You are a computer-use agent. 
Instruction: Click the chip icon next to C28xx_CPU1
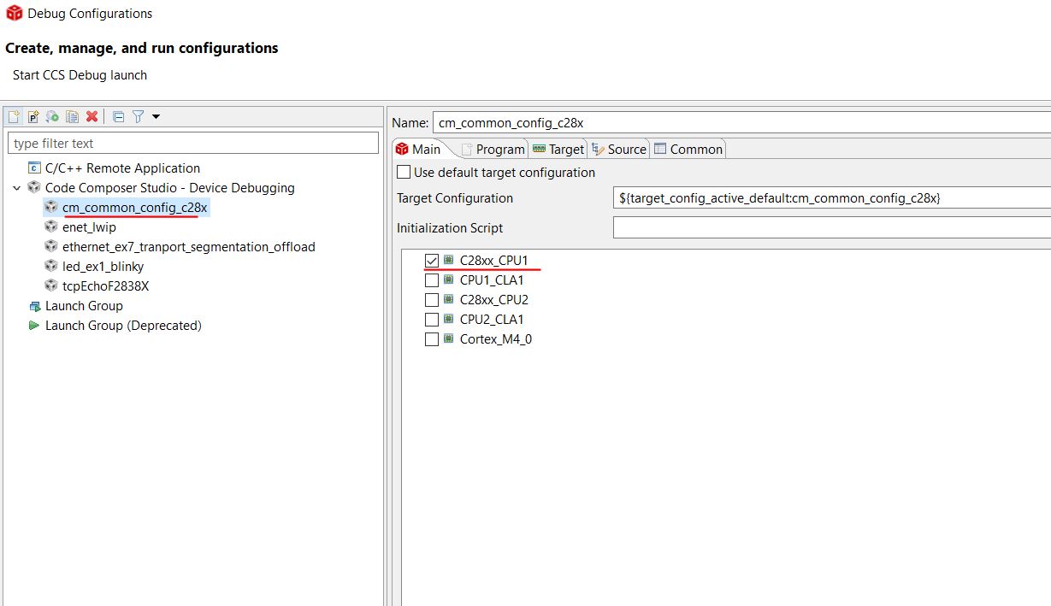click(x=448, y=260)
